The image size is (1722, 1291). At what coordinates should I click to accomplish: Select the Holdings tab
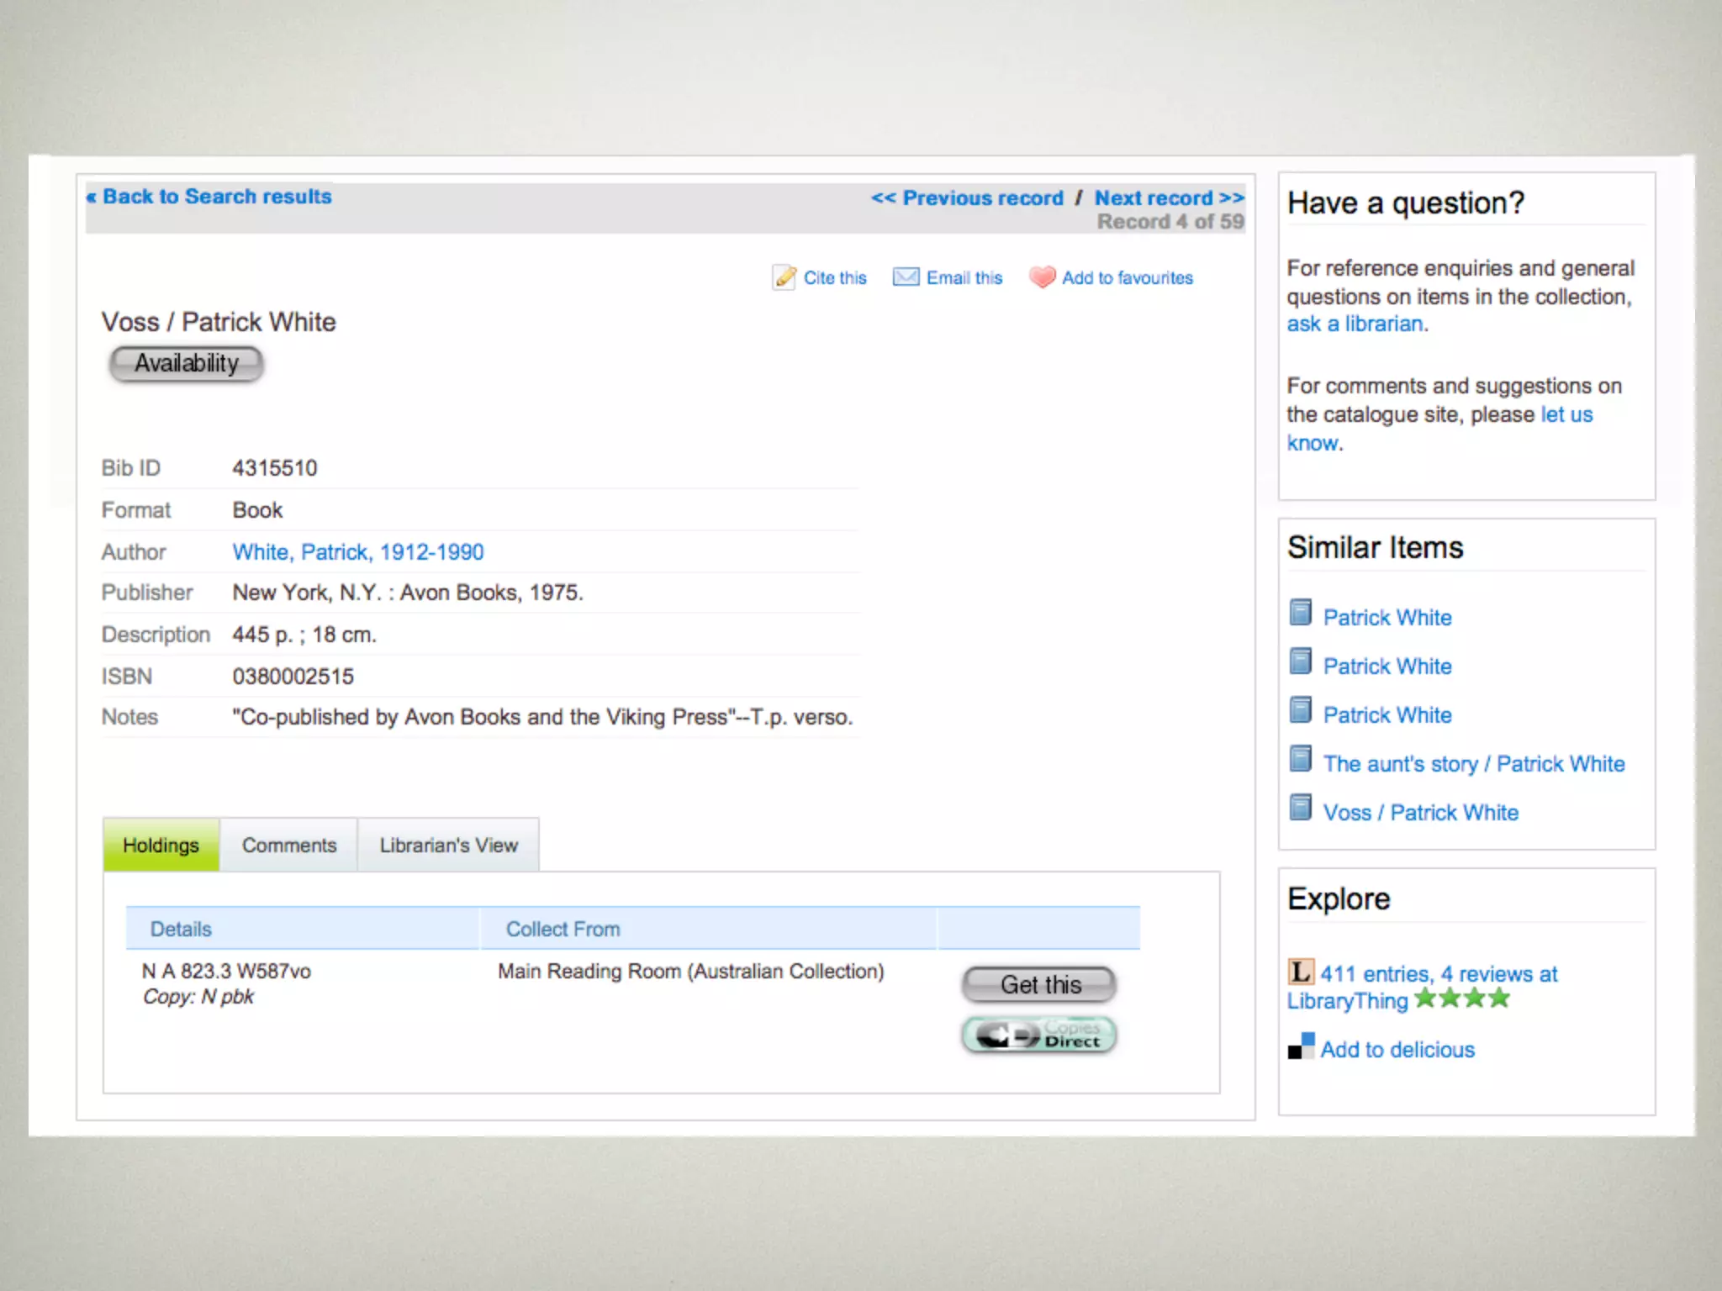[161, 846]
